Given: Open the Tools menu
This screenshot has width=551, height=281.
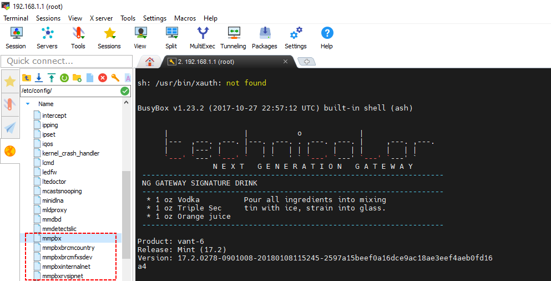Looking at the screenshot, I should coord(128,18).
